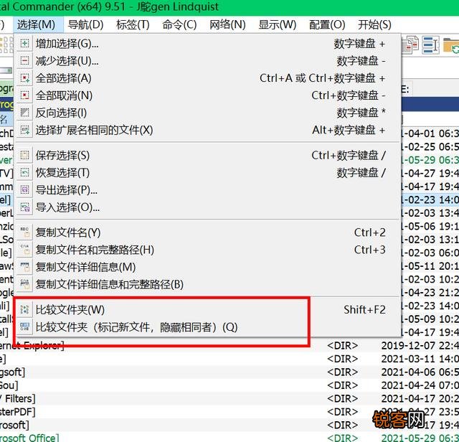This screenshot has width=459, height=442.
Task: Click the two-documents toolbar icon
Action: coord(410,44)
